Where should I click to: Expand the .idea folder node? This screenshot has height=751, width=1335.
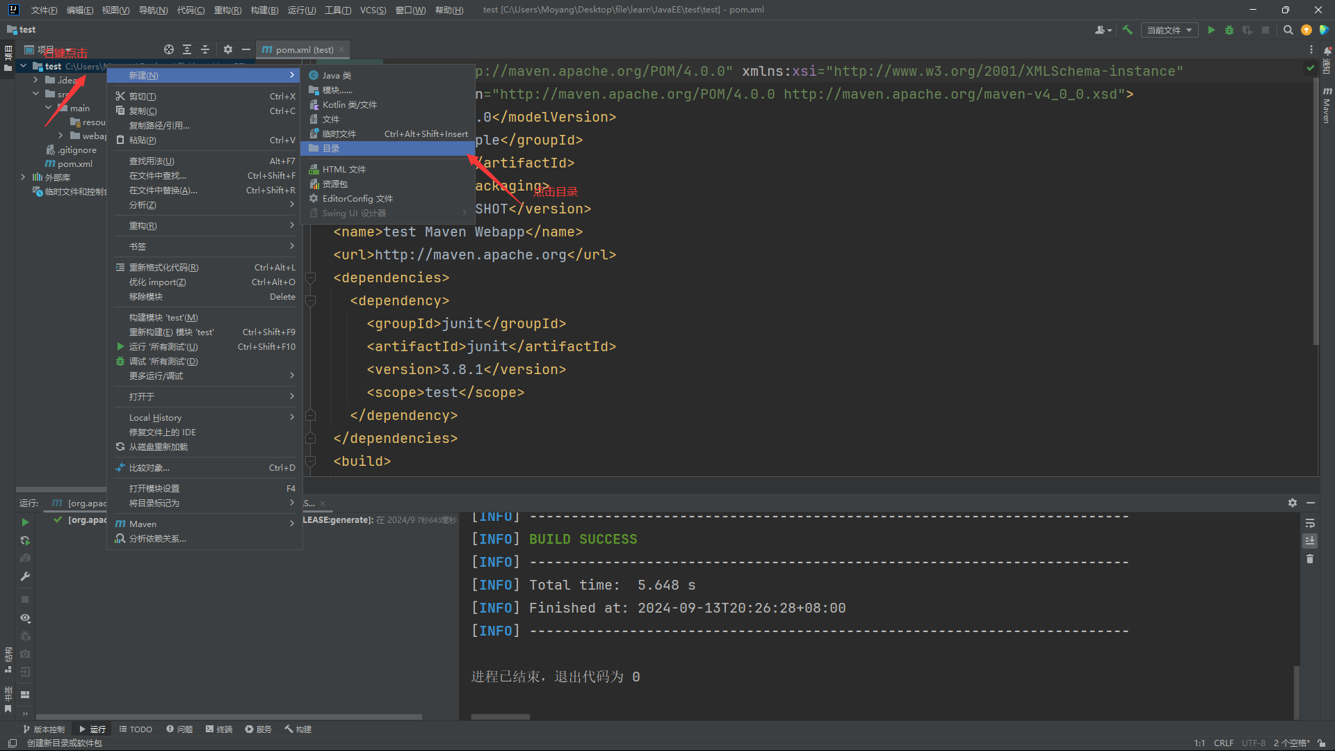pos(35,81)
